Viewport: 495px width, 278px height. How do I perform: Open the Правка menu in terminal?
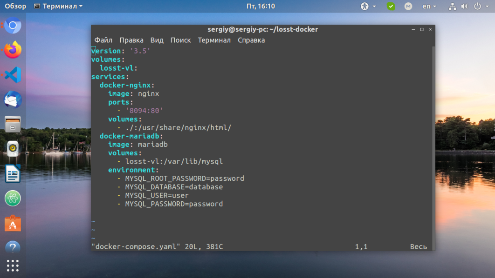point(131,40)
